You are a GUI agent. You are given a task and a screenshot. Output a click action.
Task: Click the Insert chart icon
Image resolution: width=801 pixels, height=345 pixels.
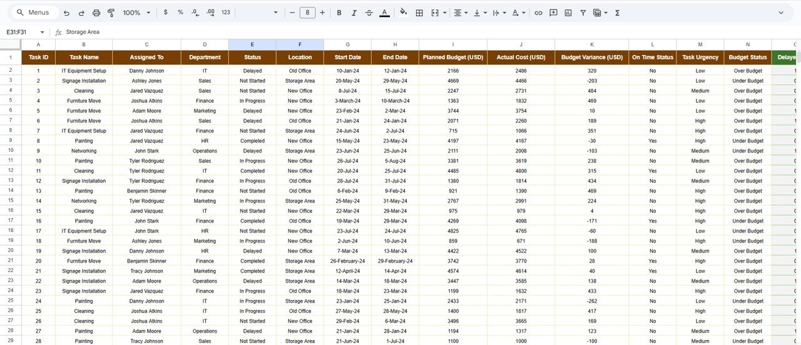coord(568,12)
